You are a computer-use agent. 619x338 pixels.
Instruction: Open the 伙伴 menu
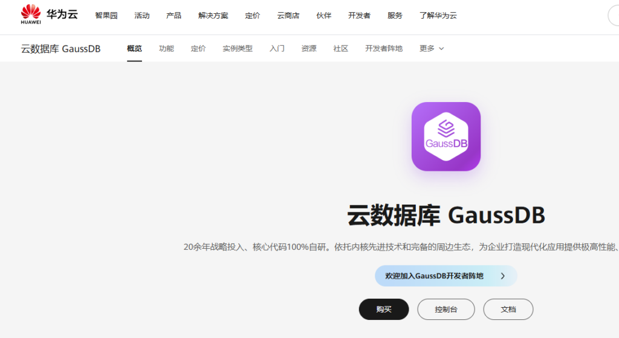click(x=324, y=15)
